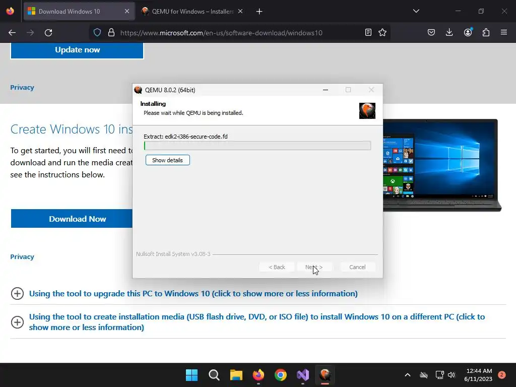516x387 pixels.
Task: Click QEMU title bar icon
Action: [138, 90]
